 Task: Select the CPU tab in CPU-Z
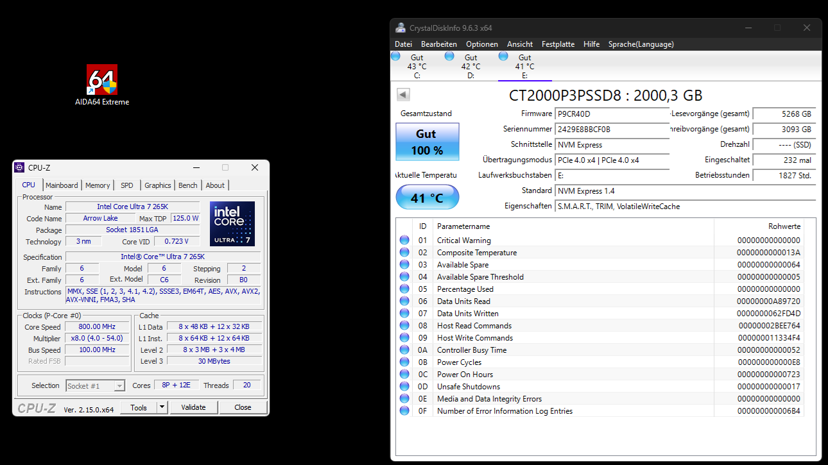[x=29, y=185]
